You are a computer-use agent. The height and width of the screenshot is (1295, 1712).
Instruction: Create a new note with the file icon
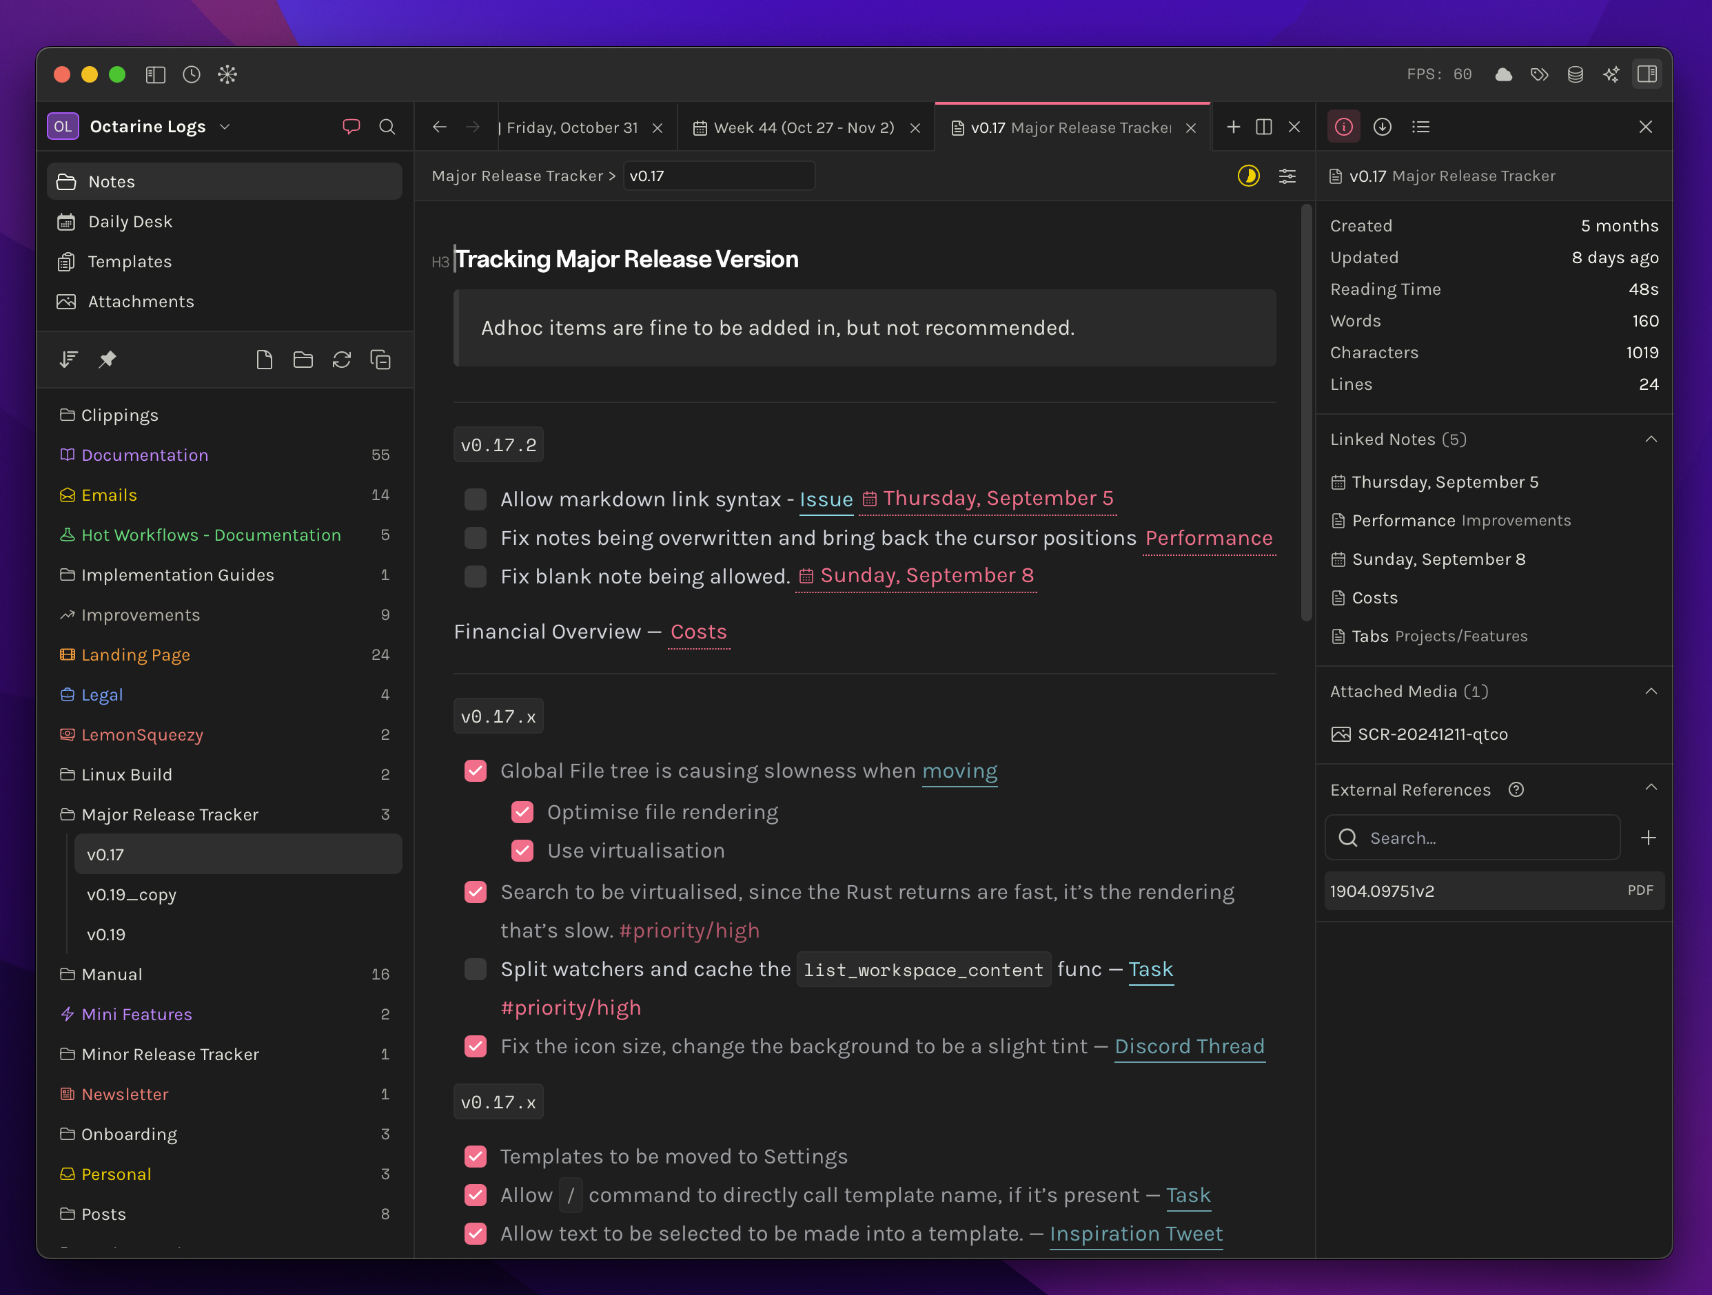pos(264,359)
